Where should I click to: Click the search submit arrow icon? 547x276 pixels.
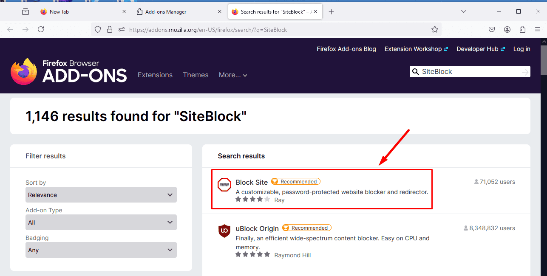click(525, 72)
